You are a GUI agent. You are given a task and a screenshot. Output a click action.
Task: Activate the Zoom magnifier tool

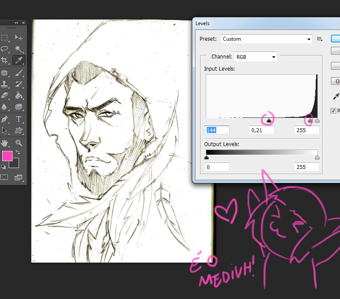[19, 143]
